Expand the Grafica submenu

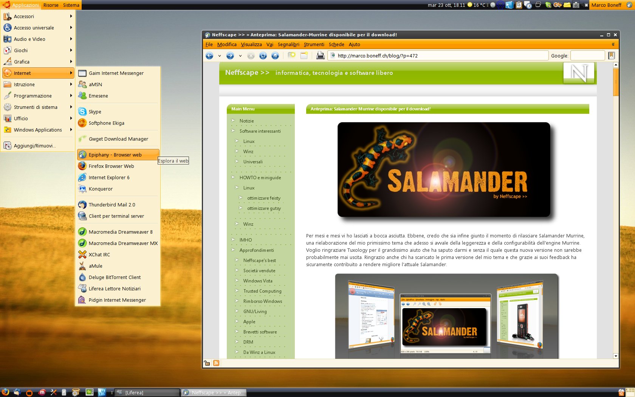38,62
